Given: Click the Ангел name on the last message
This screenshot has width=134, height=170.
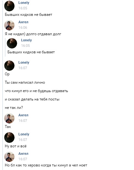Looking at the screenshot, I should pos(23,154).
